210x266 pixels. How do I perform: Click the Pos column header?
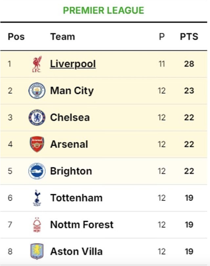16,36
